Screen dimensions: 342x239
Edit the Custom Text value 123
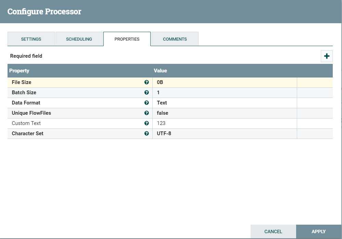point(225,123)
